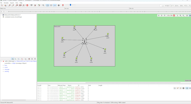
Task: Toggle messages mode icon in log panel
Action: tap(187, 88)
